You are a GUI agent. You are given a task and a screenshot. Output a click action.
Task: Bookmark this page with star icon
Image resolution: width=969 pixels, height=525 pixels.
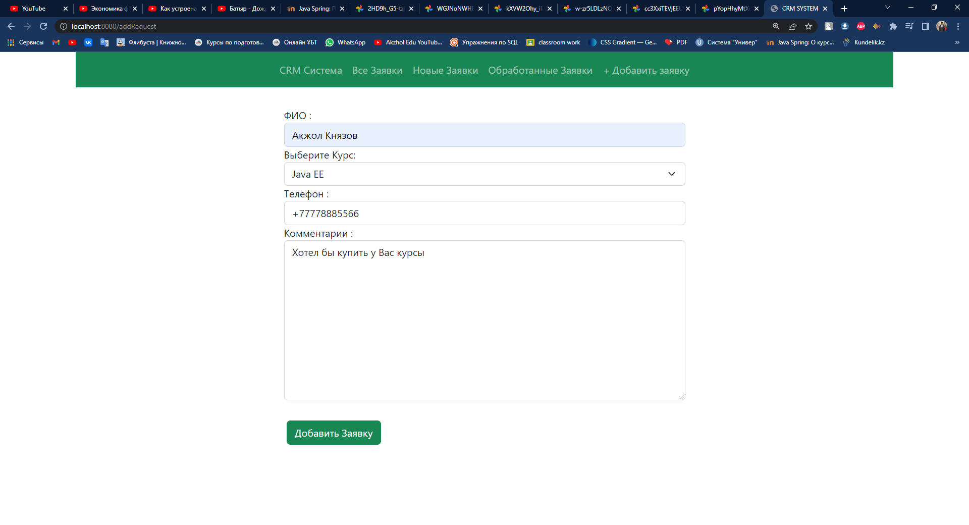[809, 26]
